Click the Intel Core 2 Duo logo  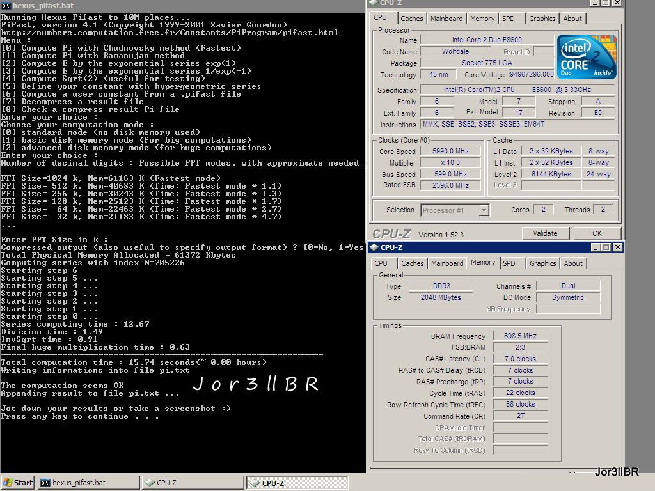587,57
